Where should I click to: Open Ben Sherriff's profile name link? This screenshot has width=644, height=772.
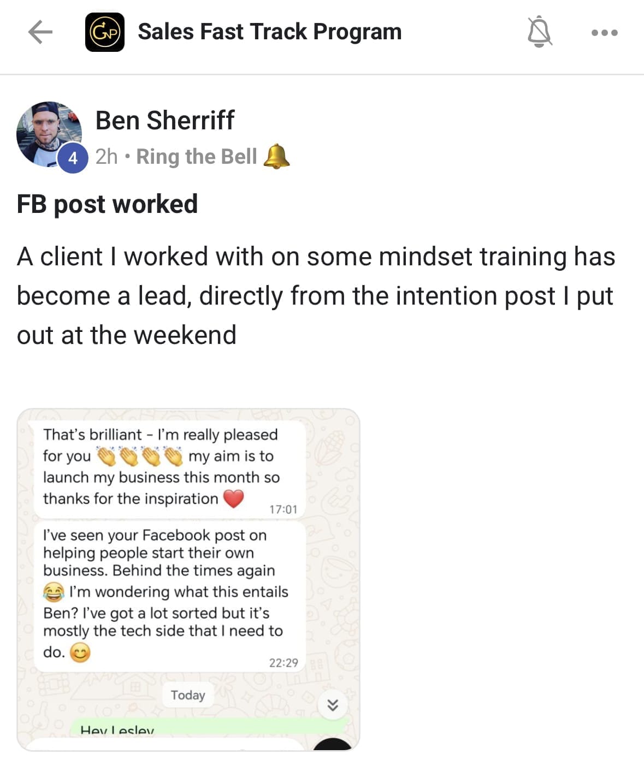click(x=165, y=120)
